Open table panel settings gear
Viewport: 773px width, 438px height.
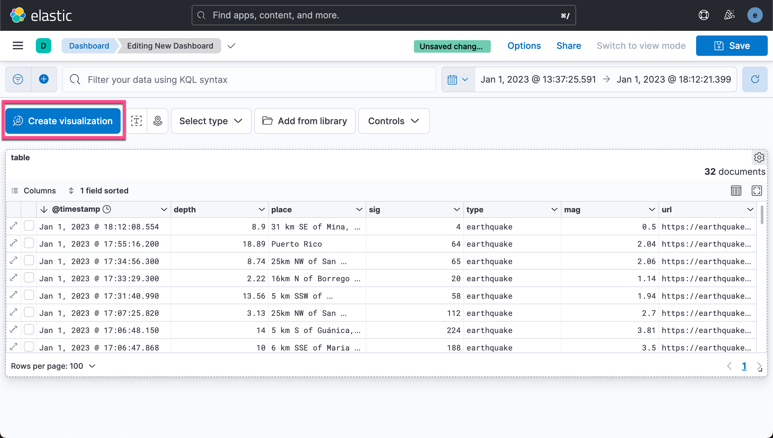[x=759, y=158]
